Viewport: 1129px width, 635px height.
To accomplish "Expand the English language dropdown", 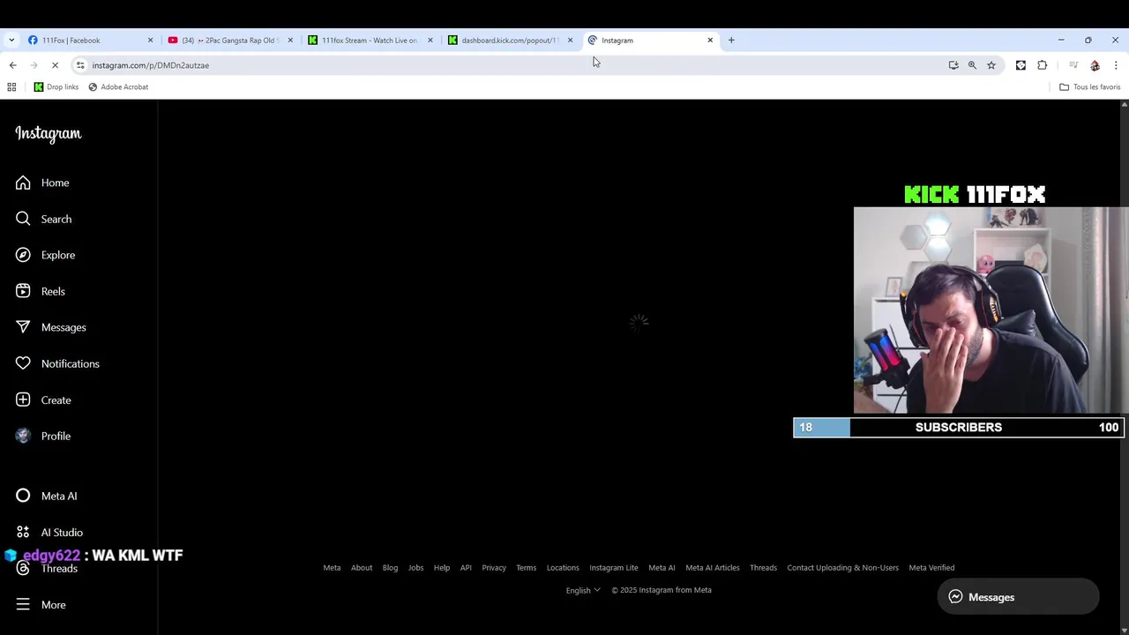I will pyautogui.click(x=583, y=590).
